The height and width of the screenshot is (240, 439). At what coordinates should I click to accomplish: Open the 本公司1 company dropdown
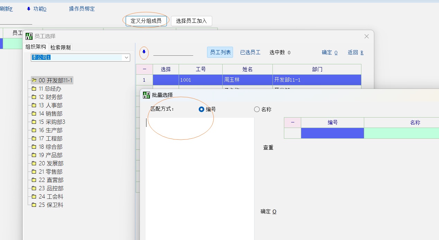[126, 57]
